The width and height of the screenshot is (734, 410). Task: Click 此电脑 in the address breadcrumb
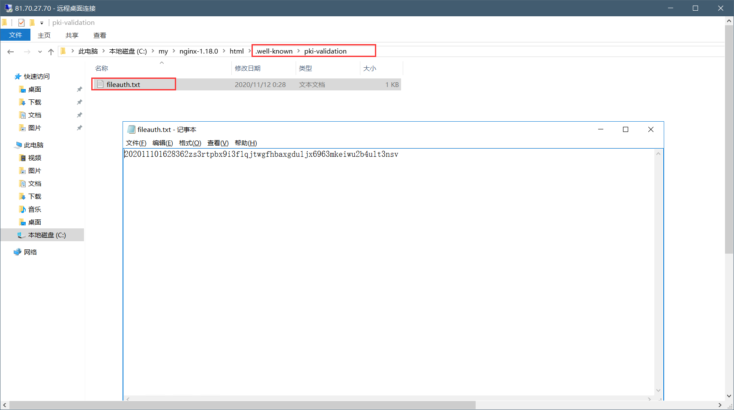pos(88,51)
